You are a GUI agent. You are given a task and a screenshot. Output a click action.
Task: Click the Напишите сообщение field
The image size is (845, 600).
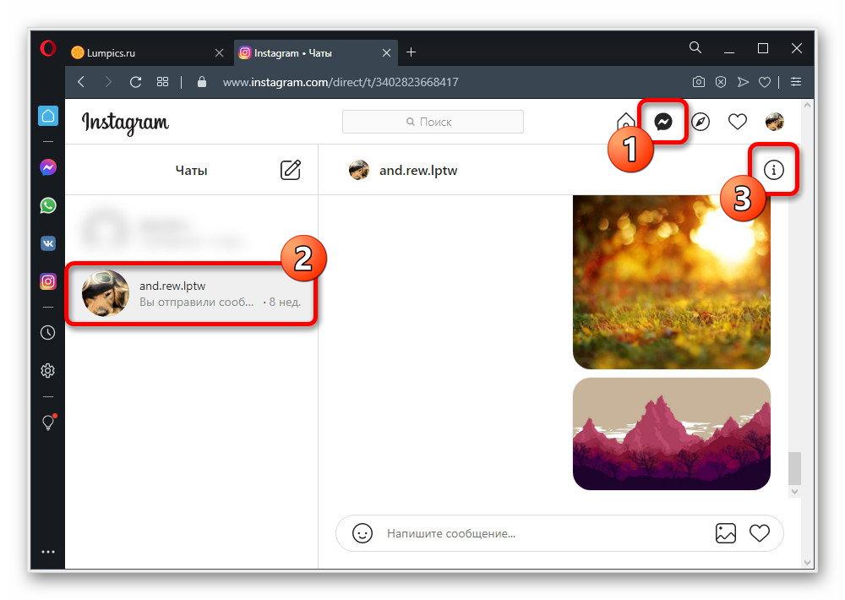(x=544, y=533)
